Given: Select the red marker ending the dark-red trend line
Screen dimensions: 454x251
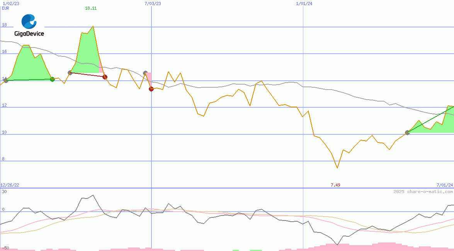Looking at the screenshot, I should [105, 77].
